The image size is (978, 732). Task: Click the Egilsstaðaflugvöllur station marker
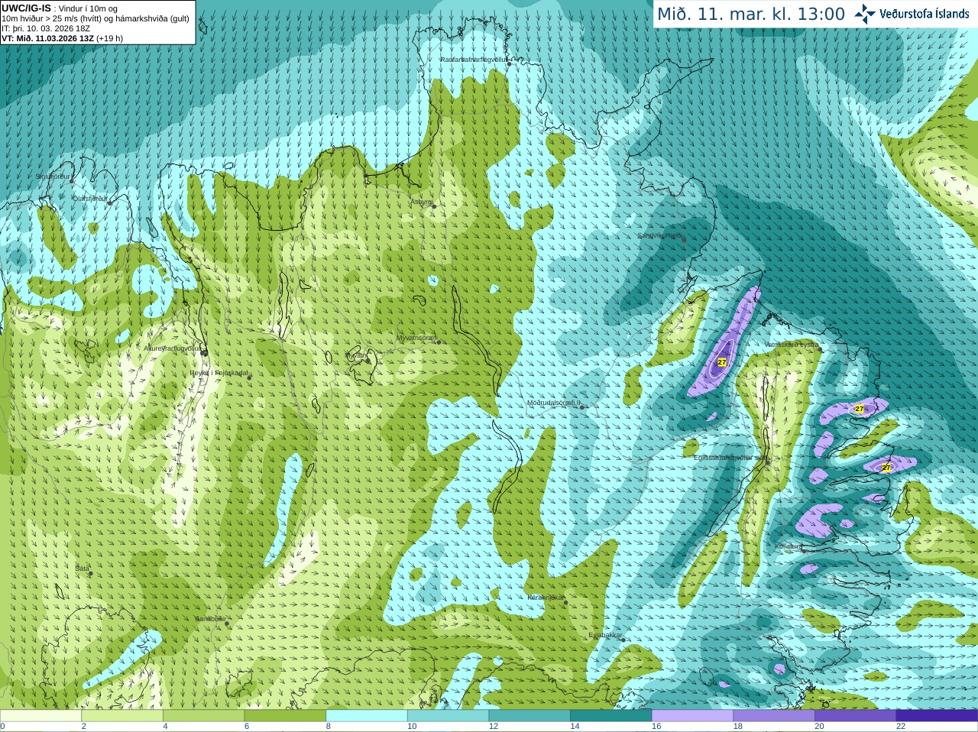pos(768,462)
